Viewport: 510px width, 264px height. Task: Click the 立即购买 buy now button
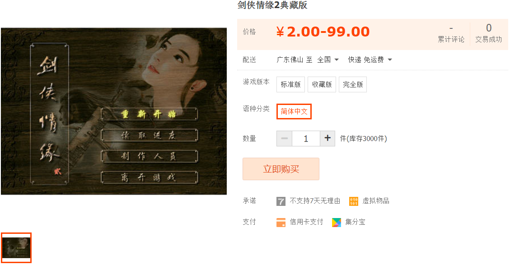[x=281, y=169]
